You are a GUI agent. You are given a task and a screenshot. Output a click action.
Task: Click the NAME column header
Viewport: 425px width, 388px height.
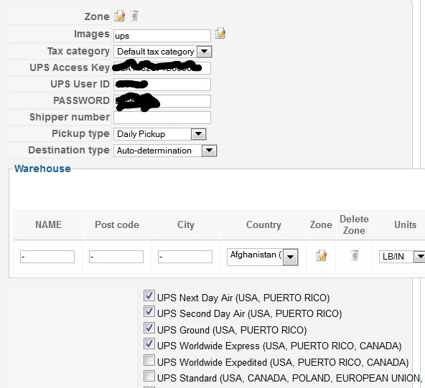48,224
